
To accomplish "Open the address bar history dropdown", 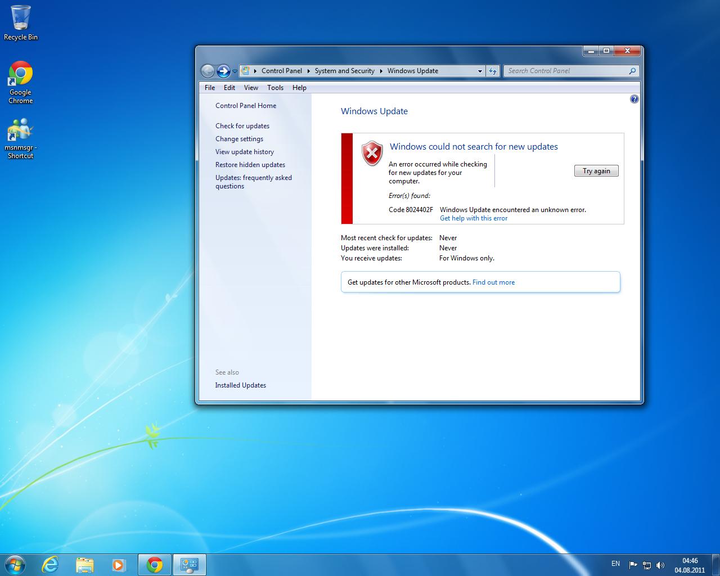I will 480,71.
